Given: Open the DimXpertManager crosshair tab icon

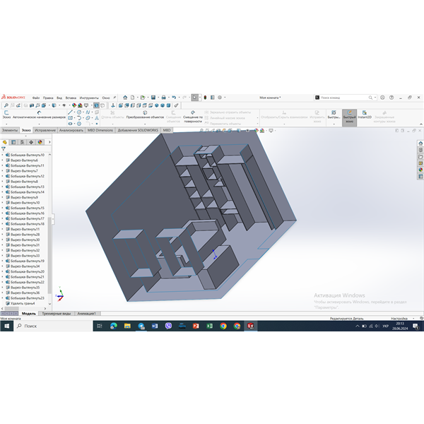Looking at the screenshot, I should tap(31, 142).
